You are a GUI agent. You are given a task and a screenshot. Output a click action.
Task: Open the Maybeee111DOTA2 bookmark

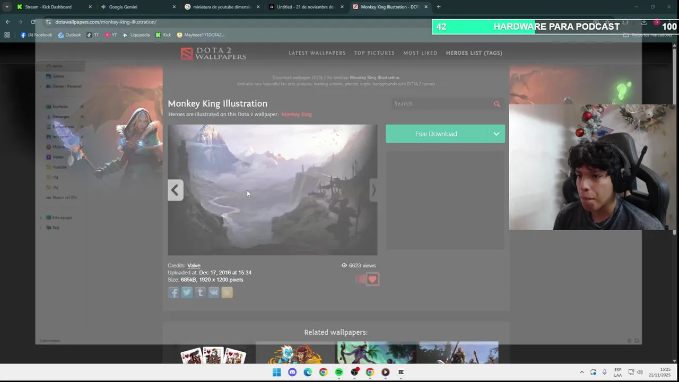tap(201, 35)
